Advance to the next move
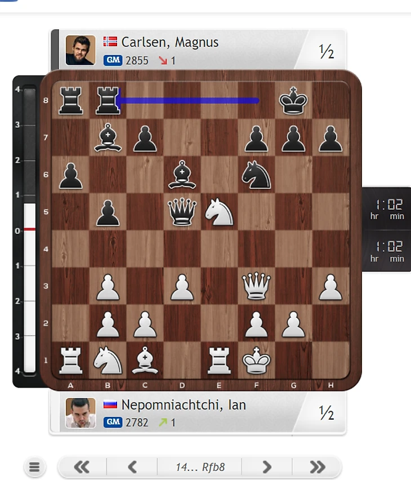This screenshot has height=480, width=411. click(x=267, y=467)
